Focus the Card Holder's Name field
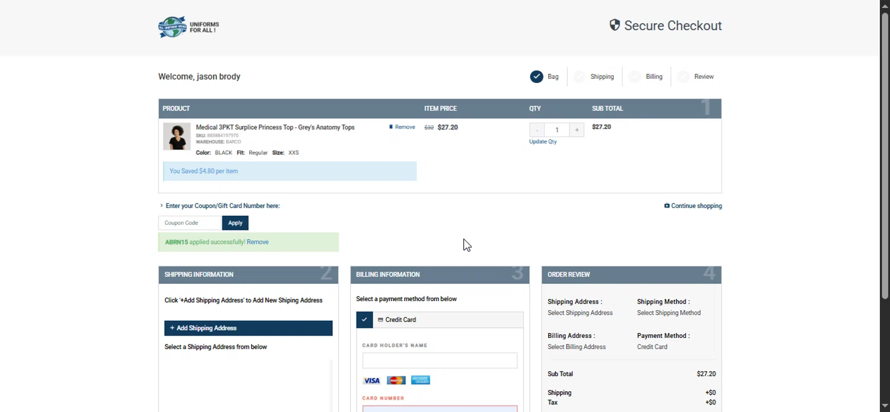 [440, 360]
